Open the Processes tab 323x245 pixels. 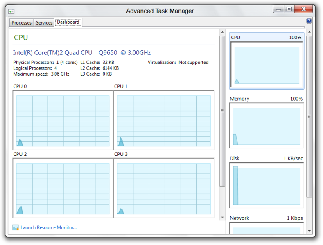[21, 23]
